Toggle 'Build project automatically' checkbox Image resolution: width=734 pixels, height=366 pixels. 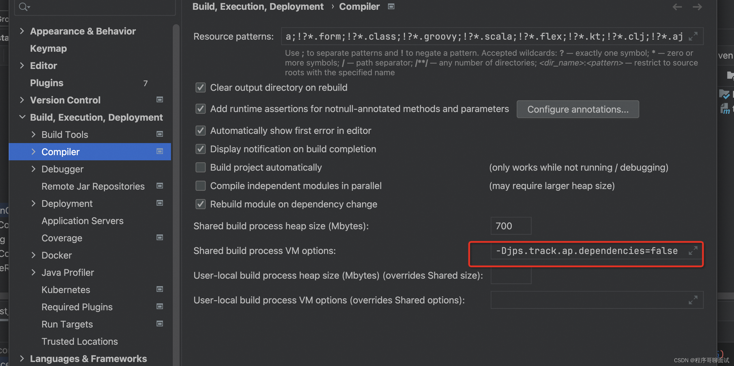click(200, 167)
